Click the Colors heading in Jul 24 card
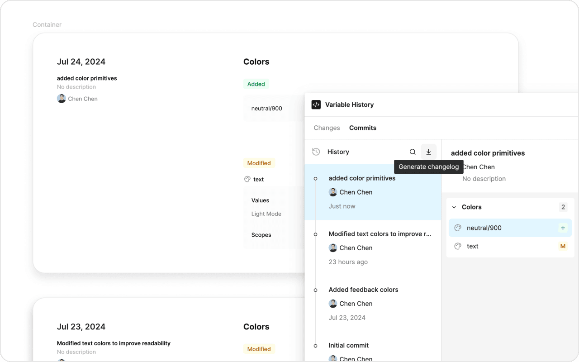The image size is (579, 362). tap(256, 62)
